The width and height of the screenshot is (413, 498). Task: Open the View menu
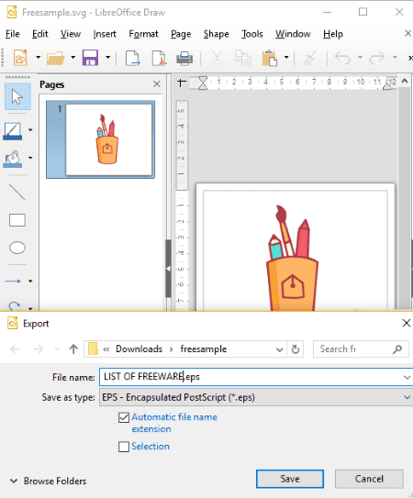coord(71,34)
